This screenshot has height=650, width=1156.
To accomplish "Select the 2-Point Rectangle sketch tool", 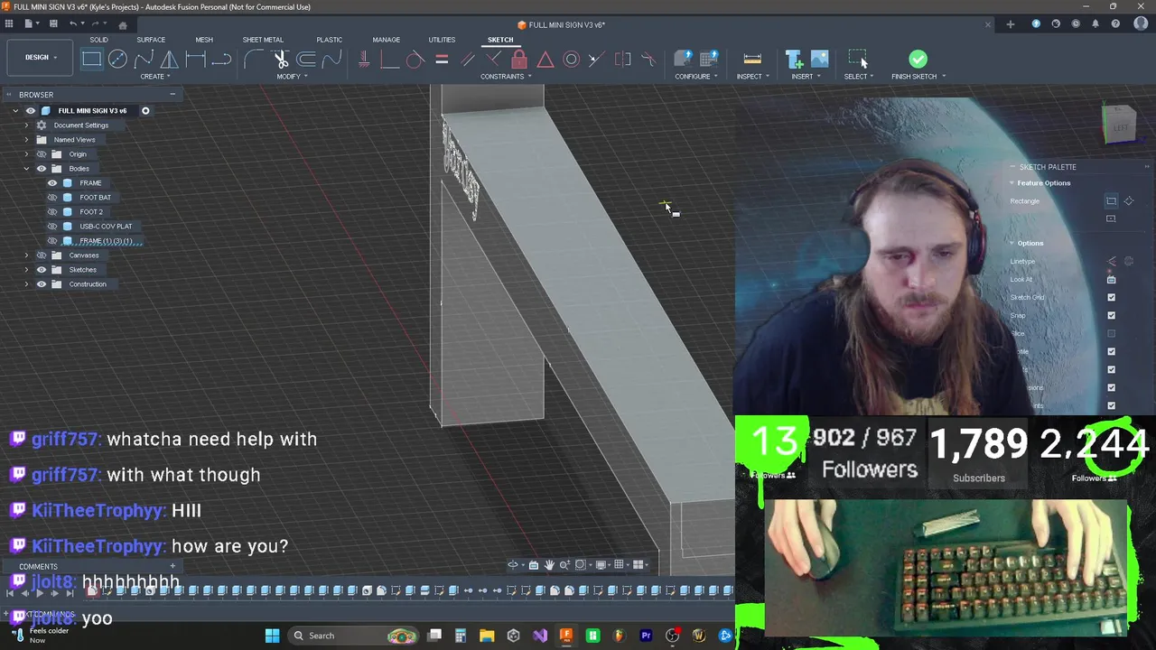I will pos(91,60).
